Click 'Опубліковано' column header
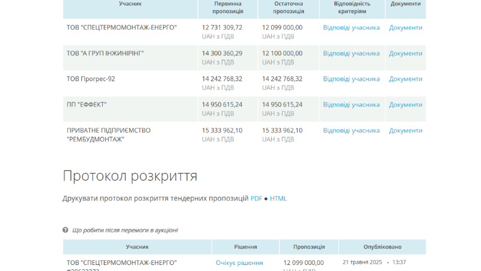The width and height of the screenshot is (481, 271). tap(382, 247)
